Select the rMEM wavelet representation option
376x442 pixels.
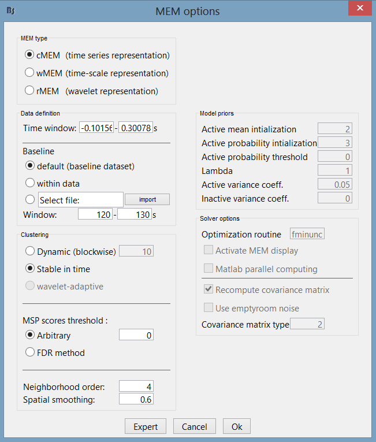tap(29, 91)
